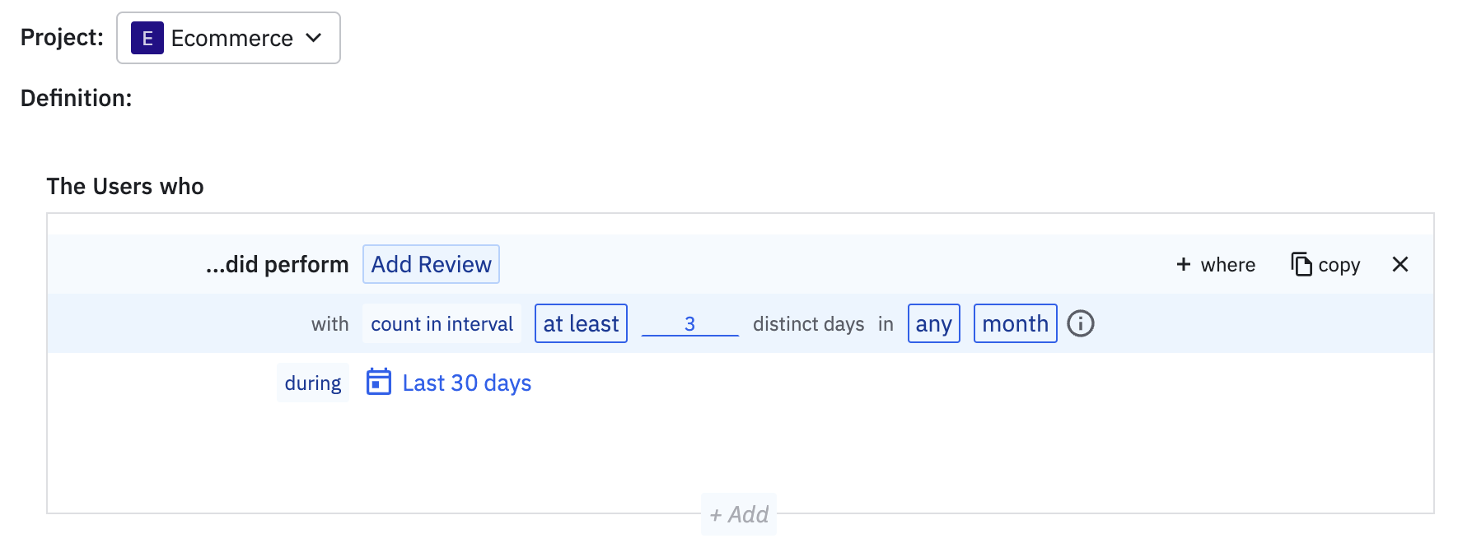Click the "copy" text label

coord(1339,265)
